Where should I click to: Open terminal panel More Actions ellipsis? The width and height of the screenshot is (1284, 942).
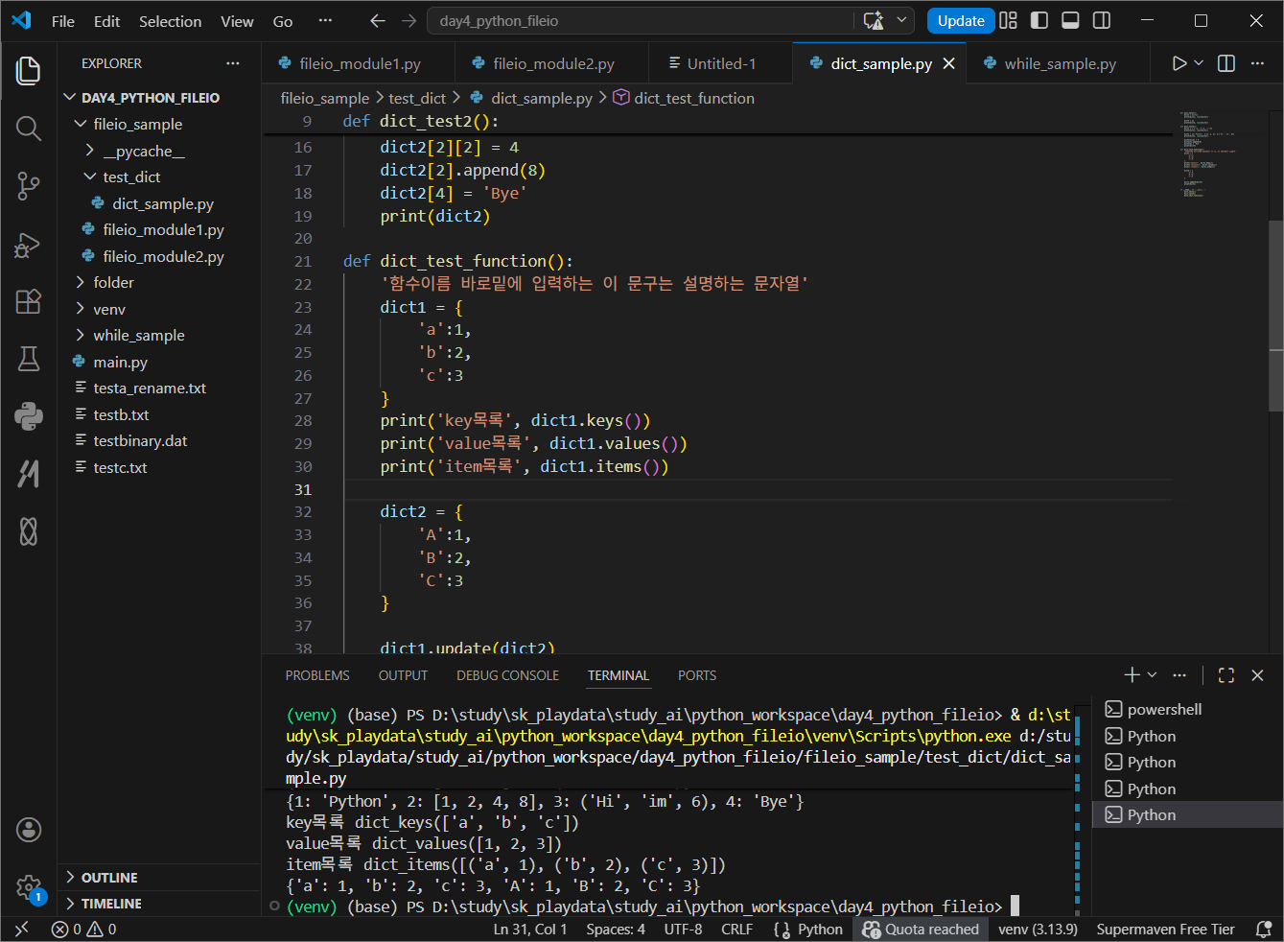pos(1179,675)
